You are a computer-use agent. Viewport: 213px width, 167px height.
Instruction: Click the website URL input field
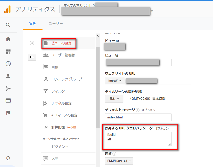(158, 81)
